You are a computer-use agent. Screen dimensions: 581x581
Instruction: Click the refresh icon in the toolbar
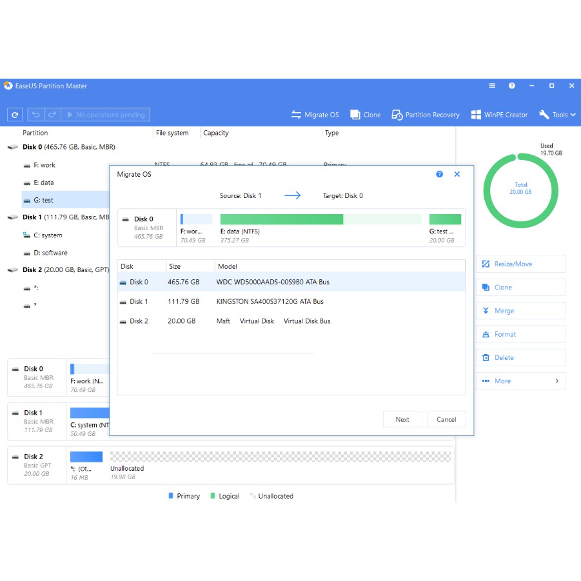15,115
